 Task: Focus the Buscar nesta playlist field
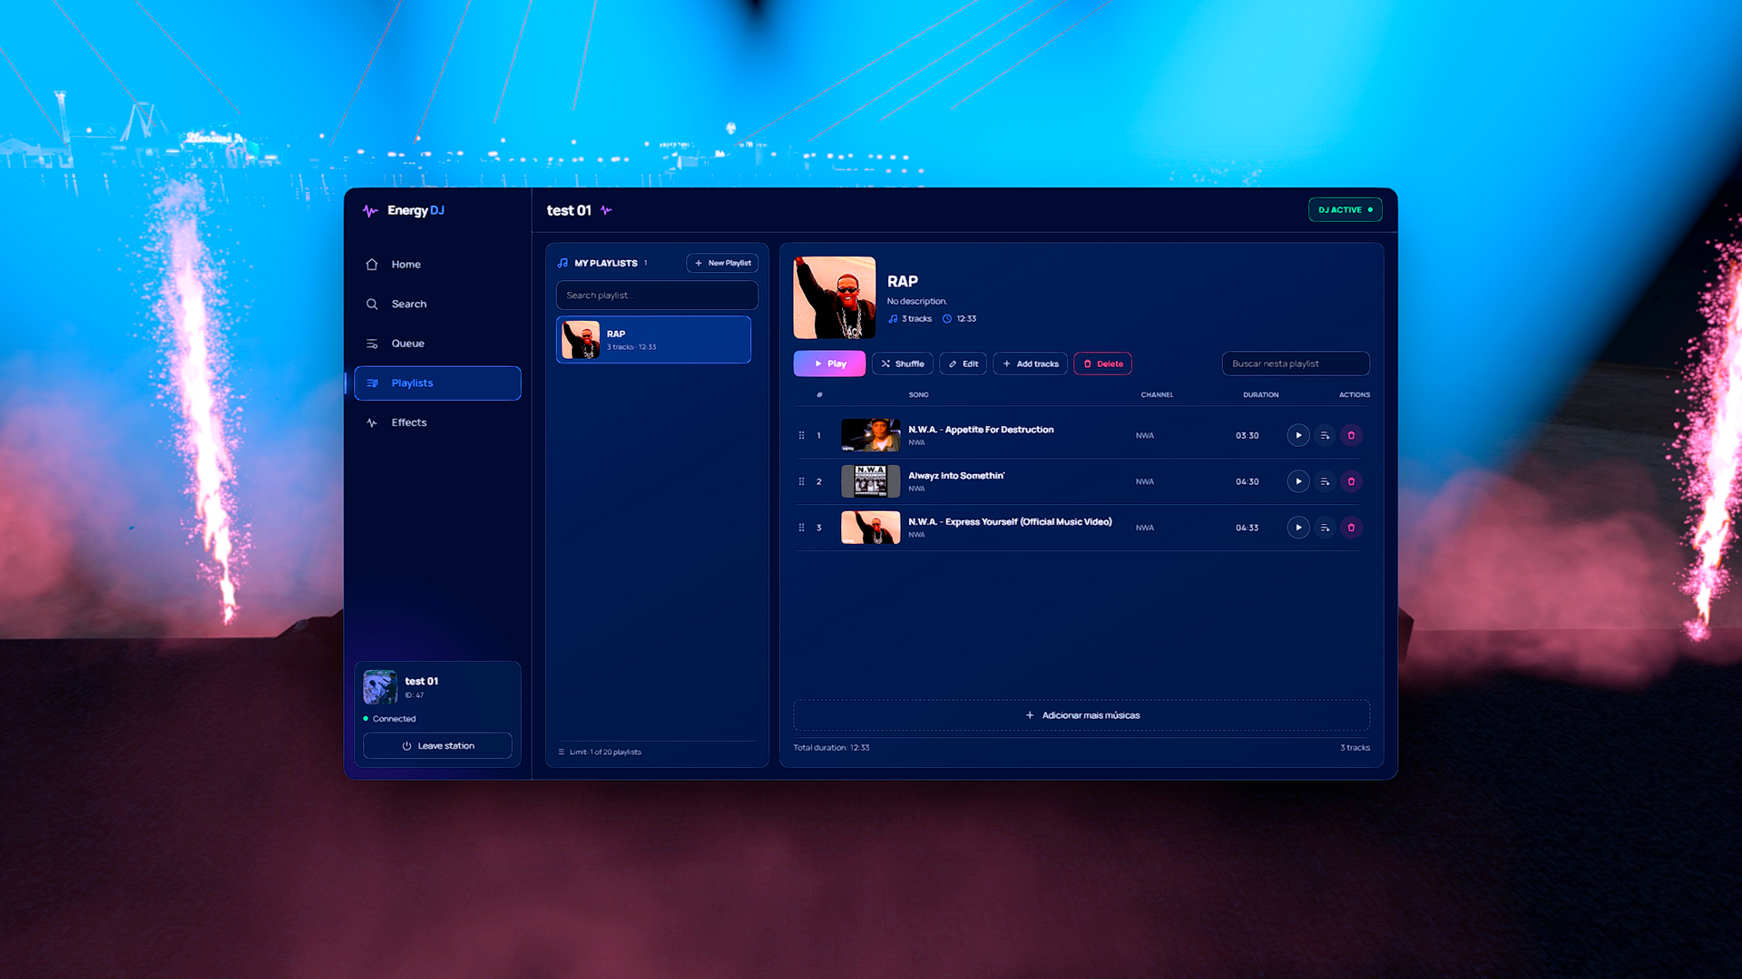coord(1296,363)
